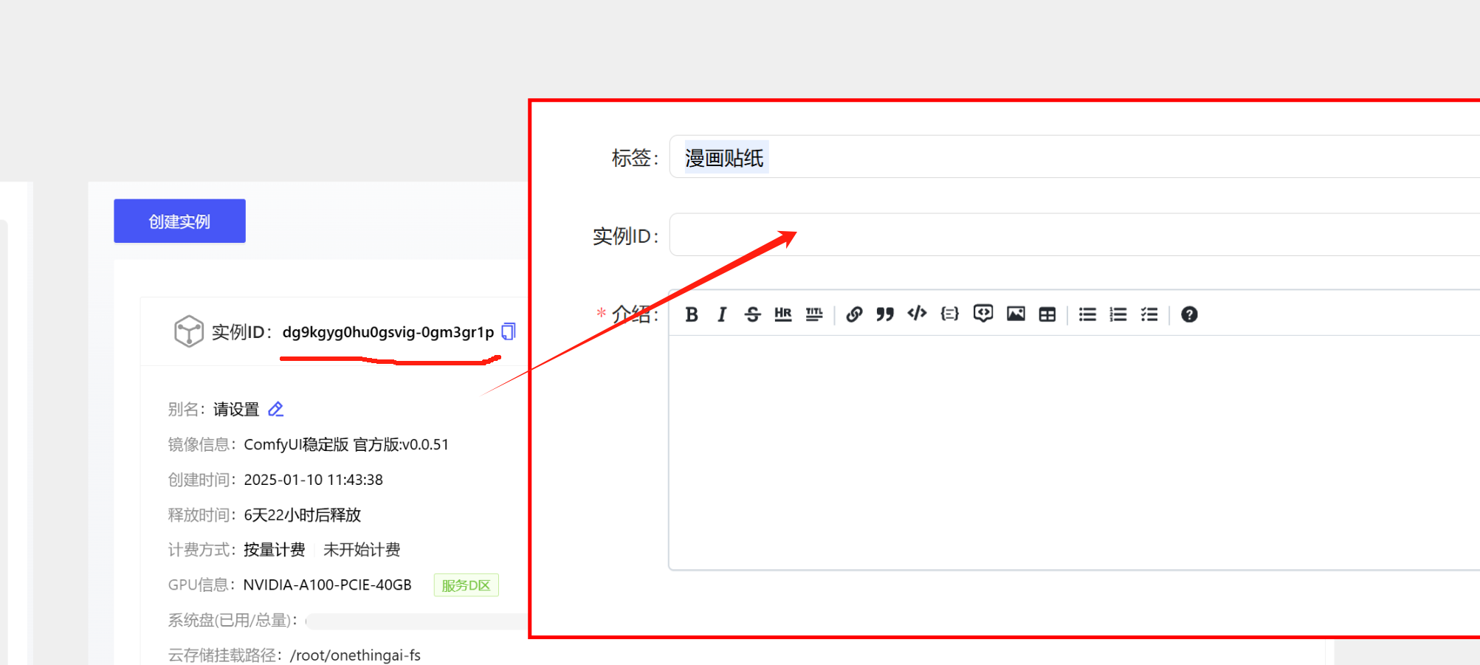The width and height of the screenshot is (1480, 665).
Task: Apply italic formatting in editor
Action: pos(722,314)
